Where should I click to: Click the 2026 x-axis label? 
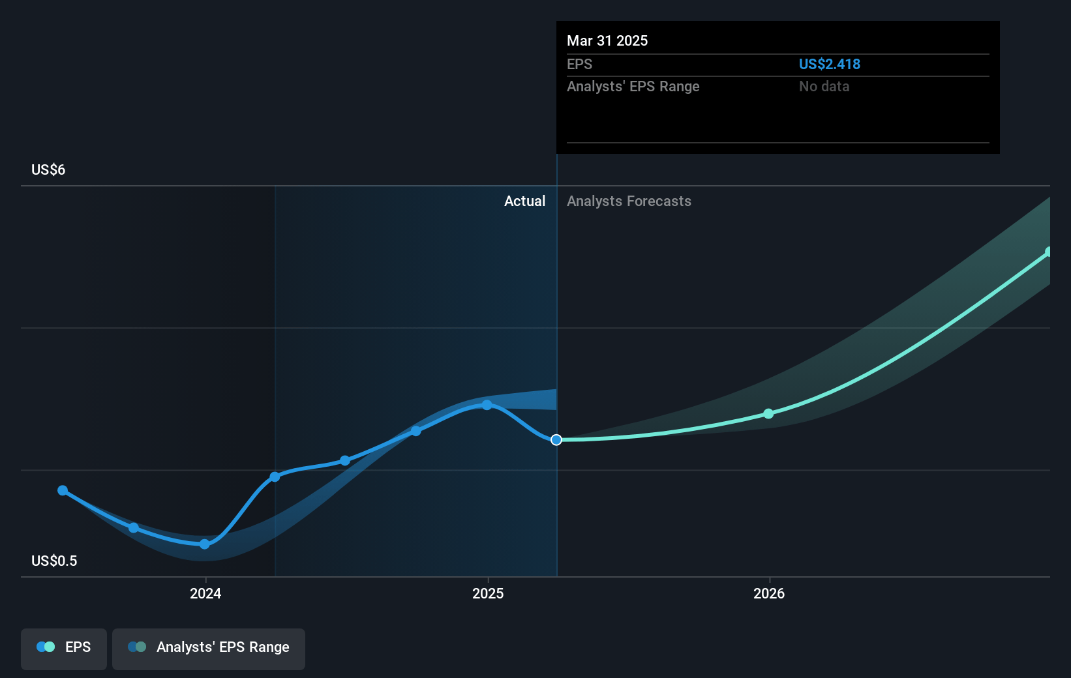pyautogui.click(x=769, y=593)
